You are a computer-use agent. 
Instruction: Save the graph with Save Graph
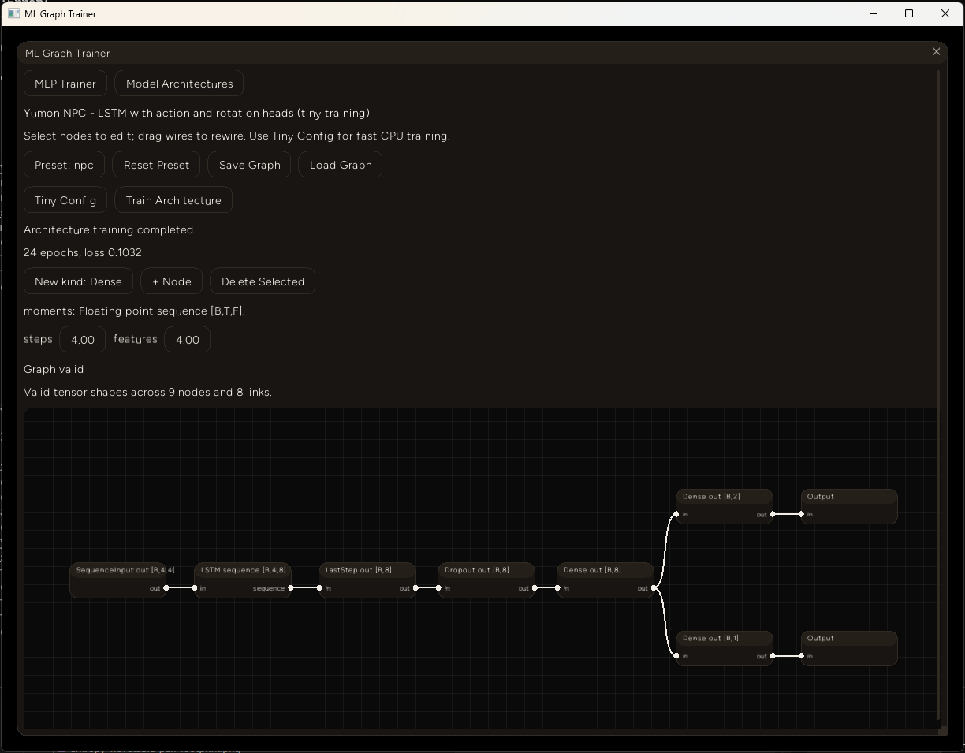[x=249, y=165]
